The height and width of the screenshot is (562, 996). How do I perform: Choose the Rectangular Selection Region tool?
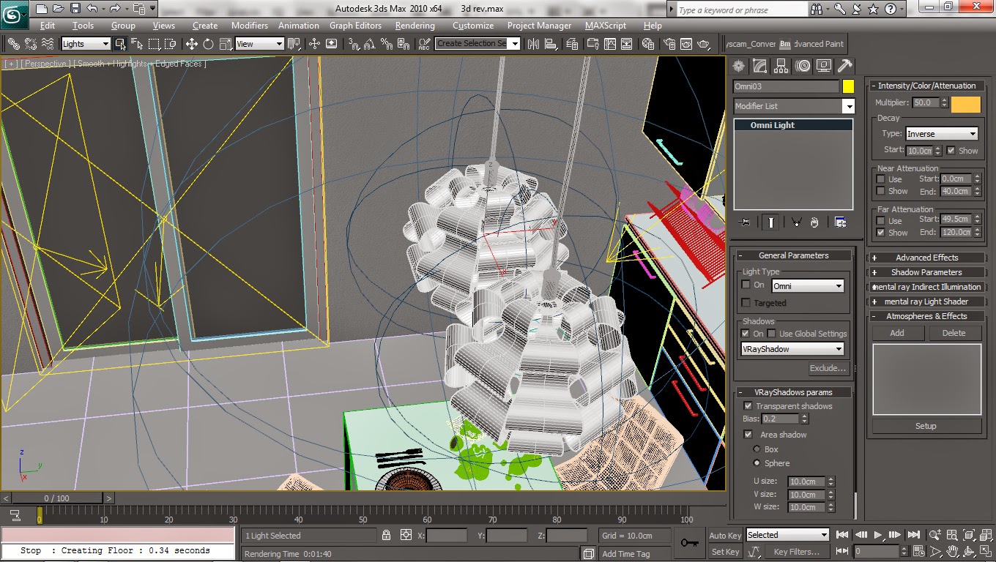pyautogui.click(x=154, y=44)
